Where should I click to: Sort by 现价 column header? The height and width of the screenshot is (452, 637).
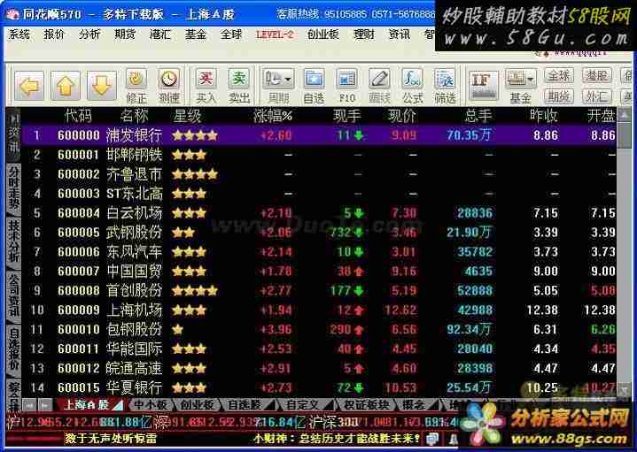tap(402, 117)
